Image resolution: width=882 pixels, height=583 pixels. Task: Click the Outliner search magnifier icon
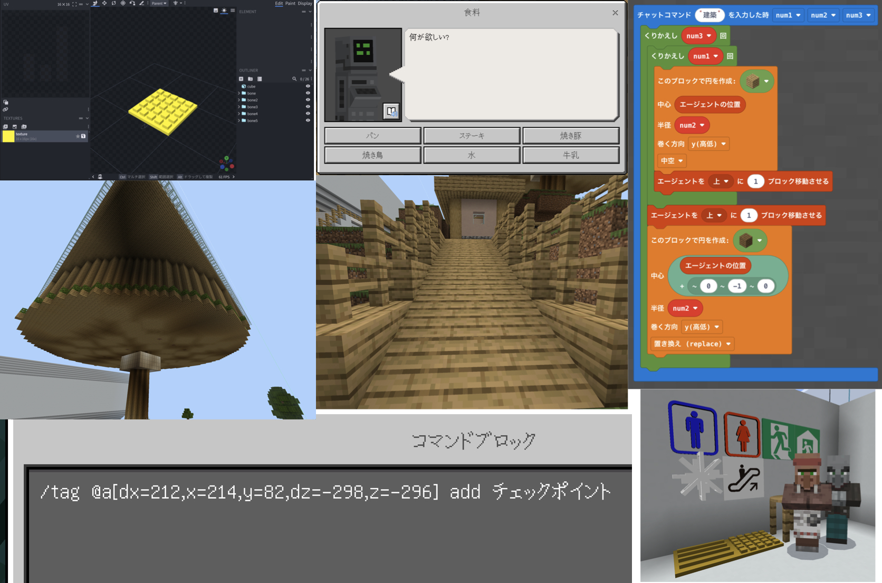click(294, 79)
